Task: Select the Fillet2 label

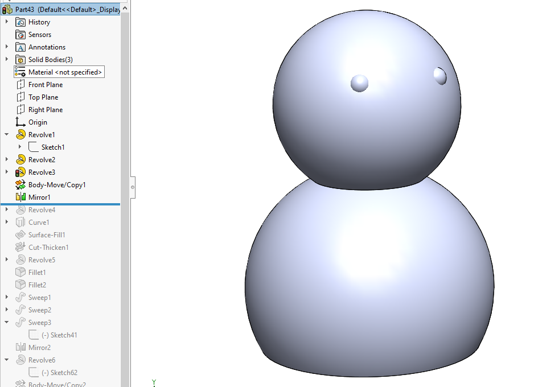Action: click(x=37, y=285)
